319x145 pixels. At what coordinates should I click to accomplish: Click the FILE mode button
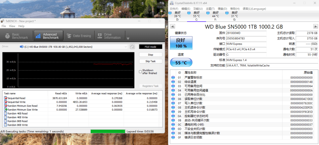tap(151, 47)
